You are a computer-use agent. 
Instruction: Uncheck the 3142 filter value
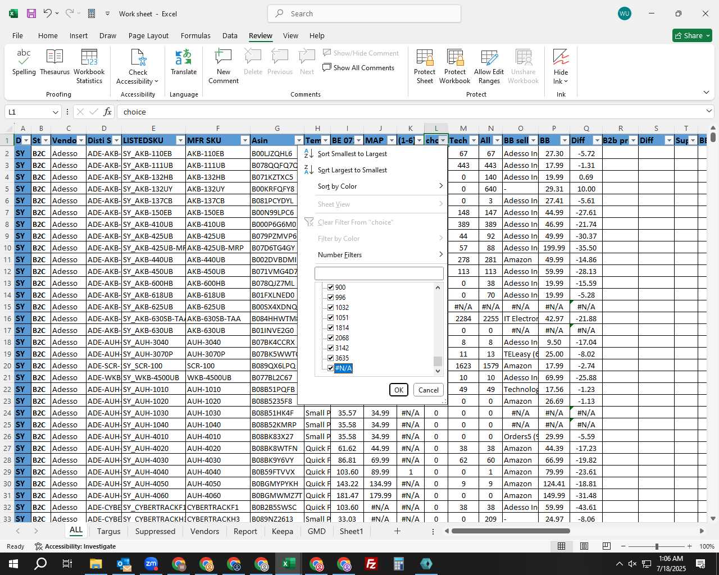click(331, 348)
